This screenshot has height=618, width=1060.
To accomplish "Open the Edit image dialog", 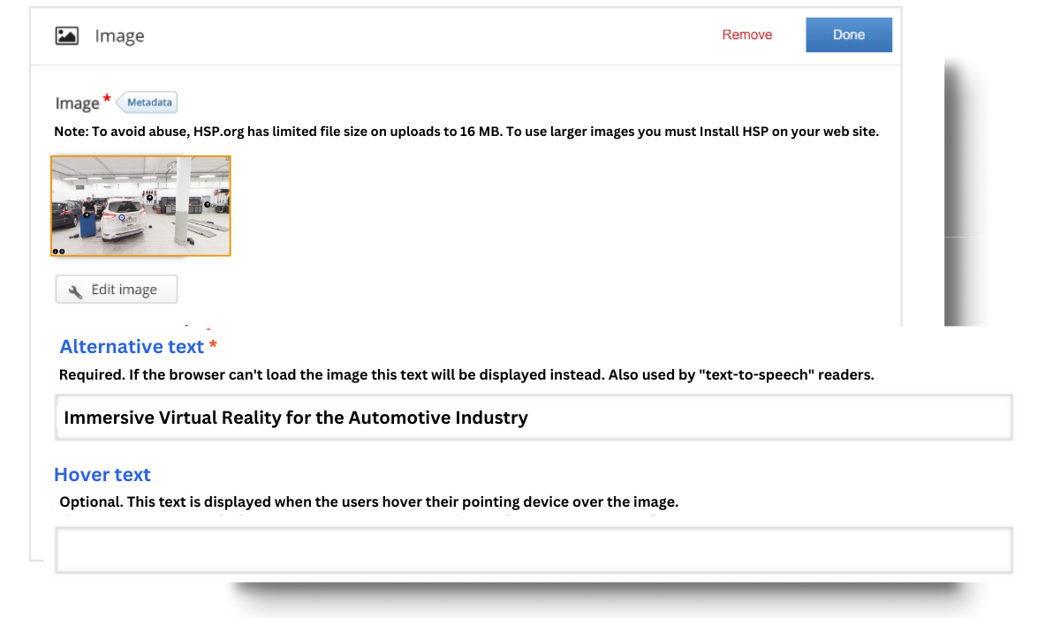I will pyautogui.click(x=116, y=289).
